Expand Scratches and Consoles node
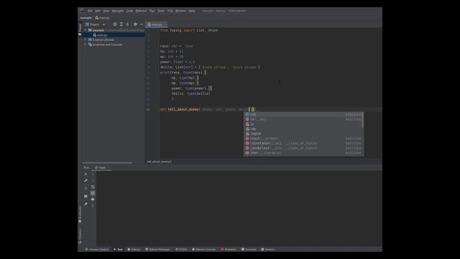 pos(86,45)
